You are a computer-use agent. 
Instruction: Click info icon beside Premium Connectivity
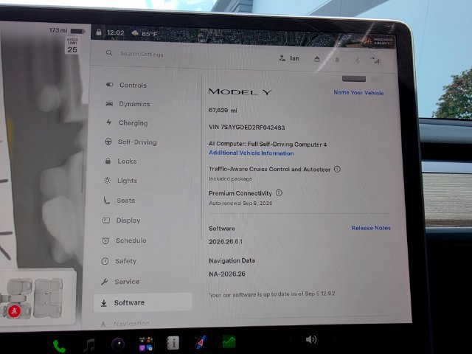point(279,193)
